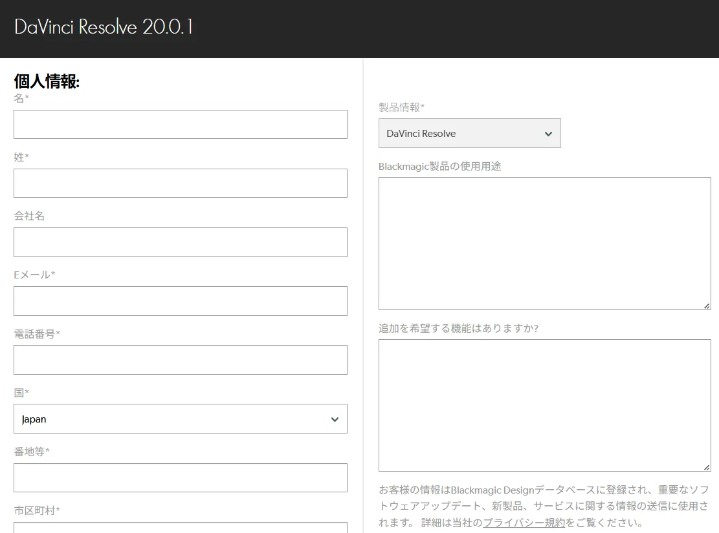This screenshot has width=719, height=533.
Task: Click the 電話番号* label text
Action: 37,334
